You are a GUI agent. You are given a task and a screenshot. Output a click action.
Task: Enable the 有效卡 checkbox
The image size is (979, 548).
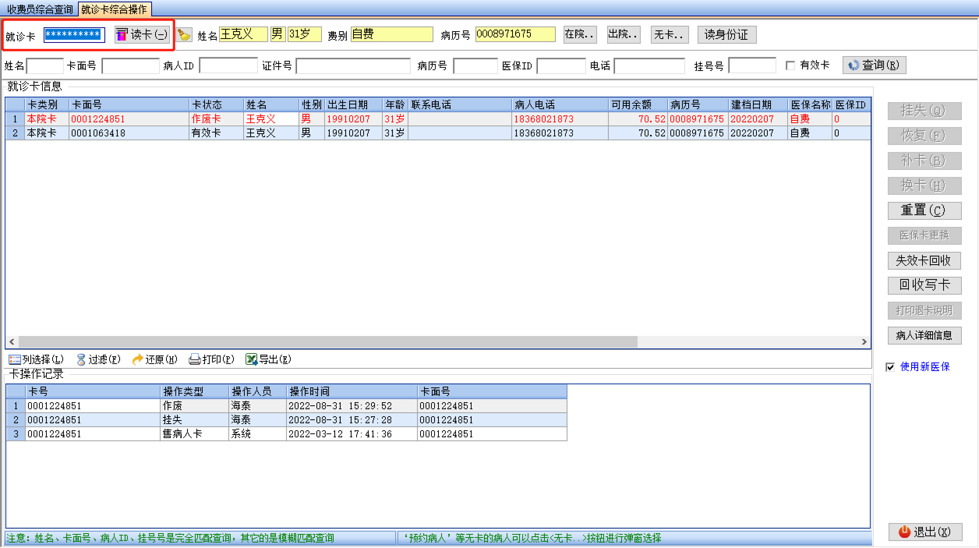point(791,65)
